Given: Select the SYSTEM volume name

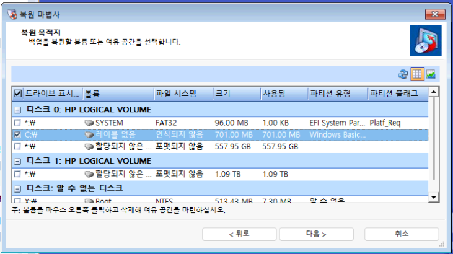Looking at the screenshot, I should [109, 123].
